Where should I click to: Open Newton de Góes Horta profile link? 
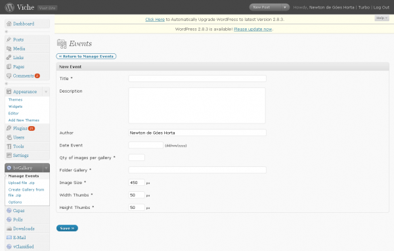[332, 7]
